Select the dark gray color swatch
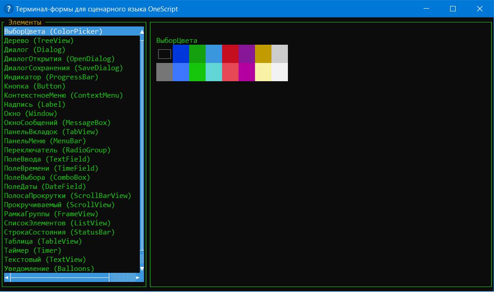The height and width of the screenshot is (292, 494). coord(165,72)
